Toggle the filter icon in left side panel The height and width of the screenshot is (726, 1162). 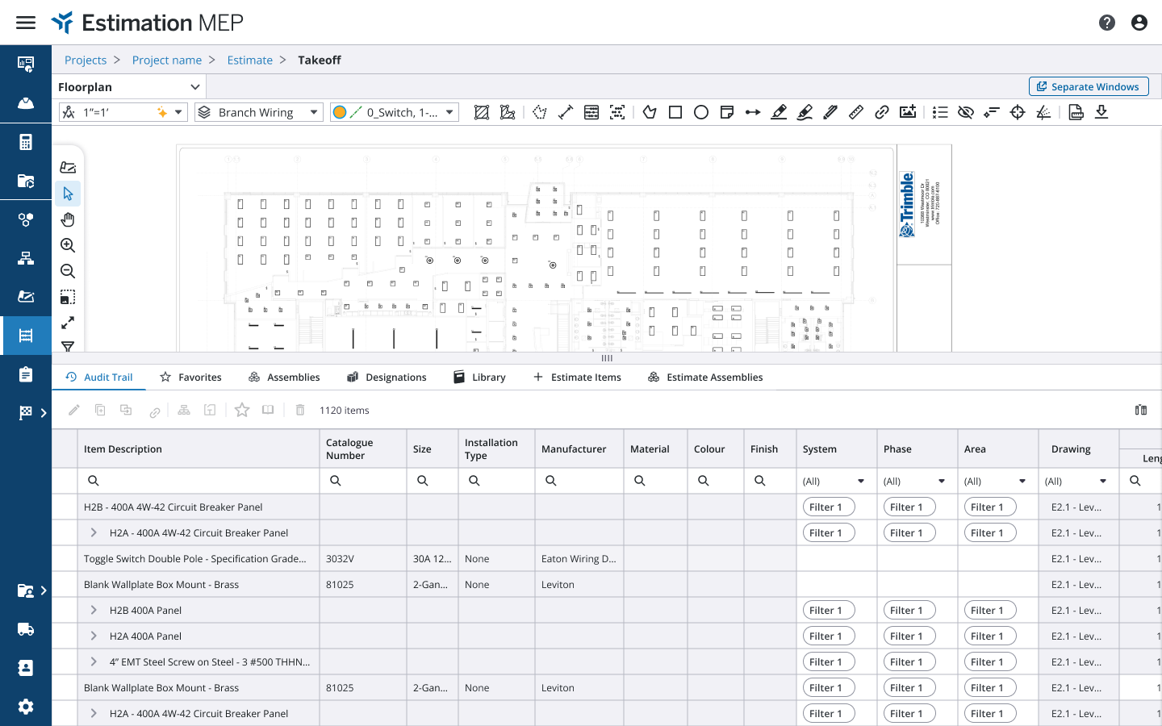point(68,346)
